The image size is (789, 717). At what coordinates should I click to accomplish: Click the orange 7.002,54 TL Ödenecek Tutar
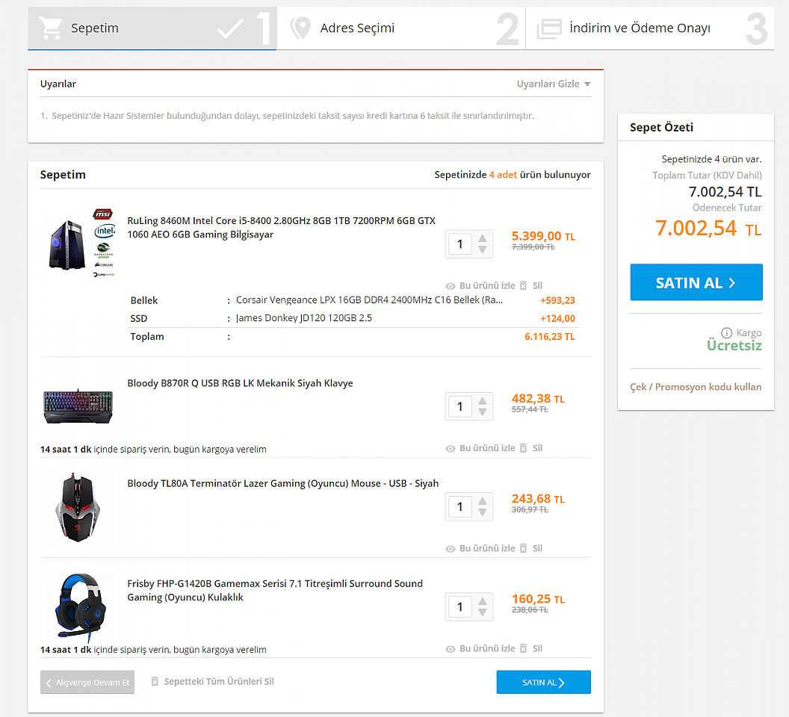pos(708,229)
